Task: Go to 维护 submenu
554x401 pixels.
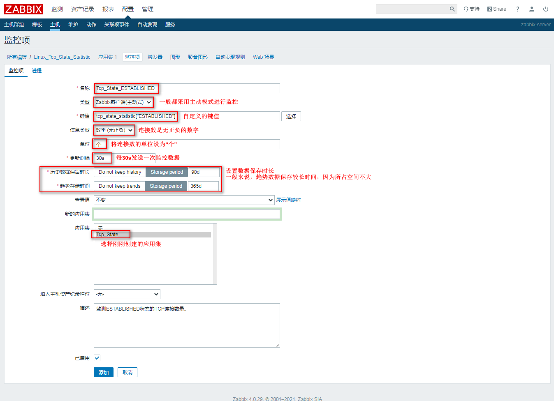Action: (x=73, y=25)
